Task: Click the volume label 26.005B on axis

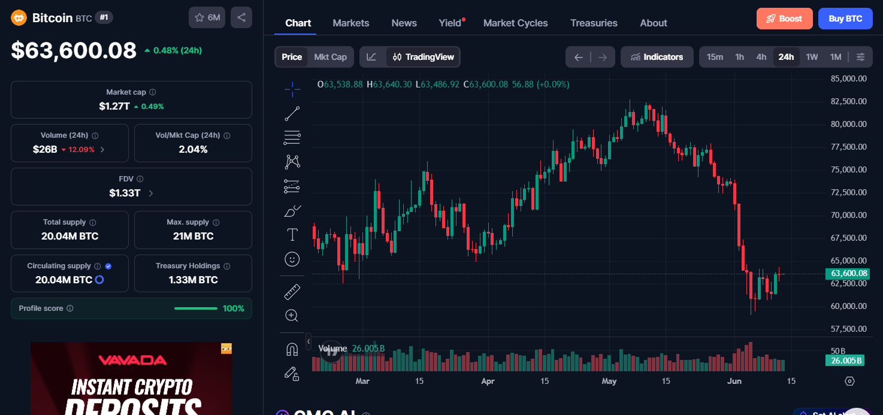Action: [x=845, y=361]
